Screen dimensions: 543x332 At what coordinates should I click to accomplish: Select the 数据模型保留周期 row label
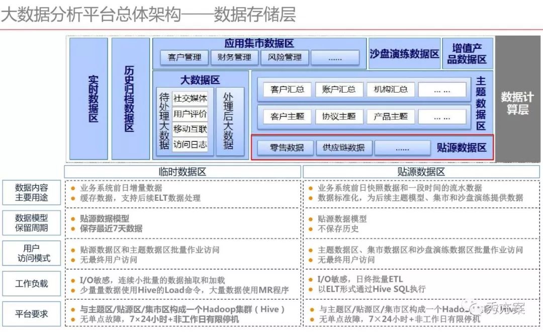click(x=32, y=223)
